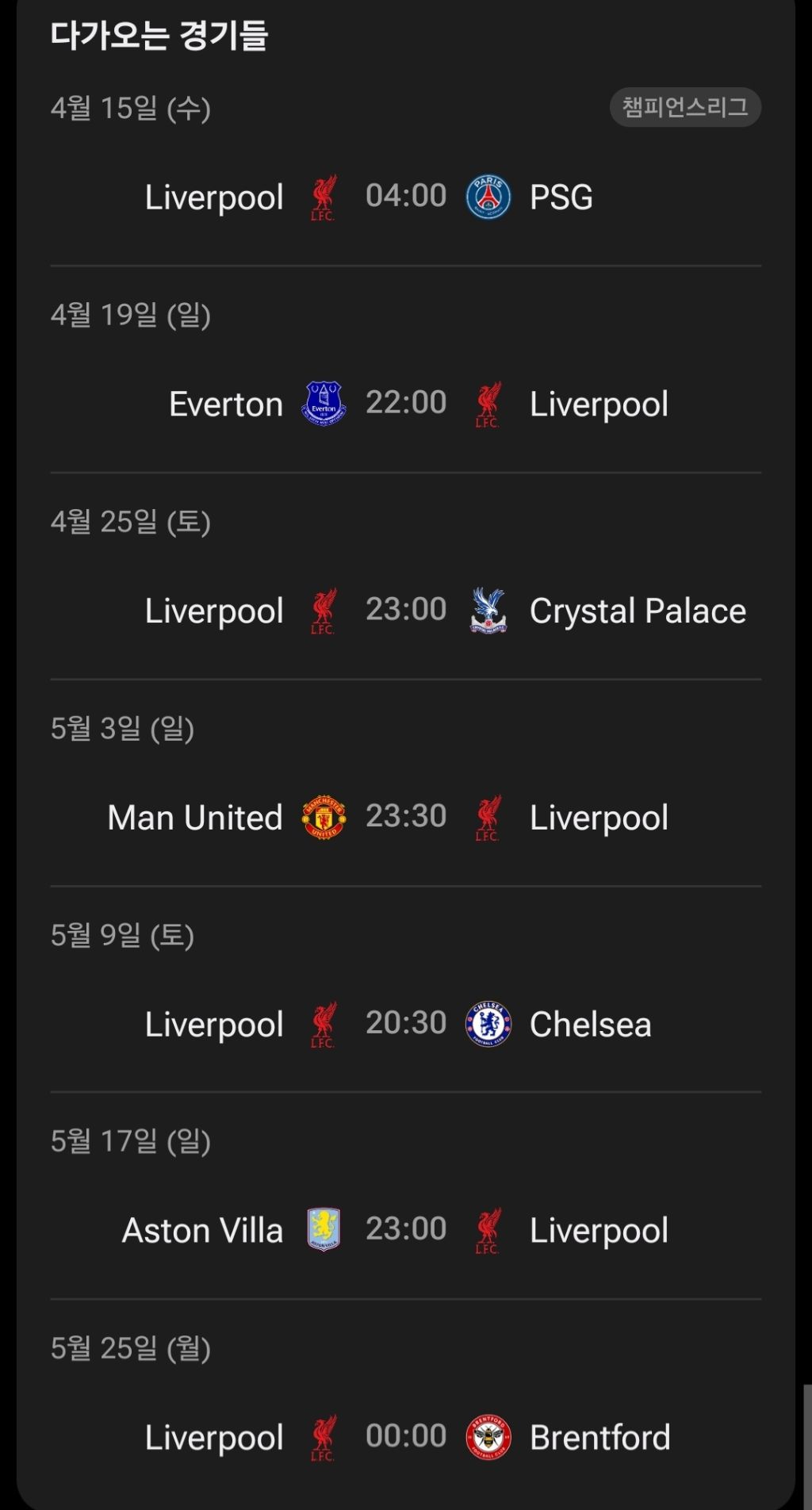Tap the PSG club crest
Screen dimensions: 812x1510
pos(488,197)
